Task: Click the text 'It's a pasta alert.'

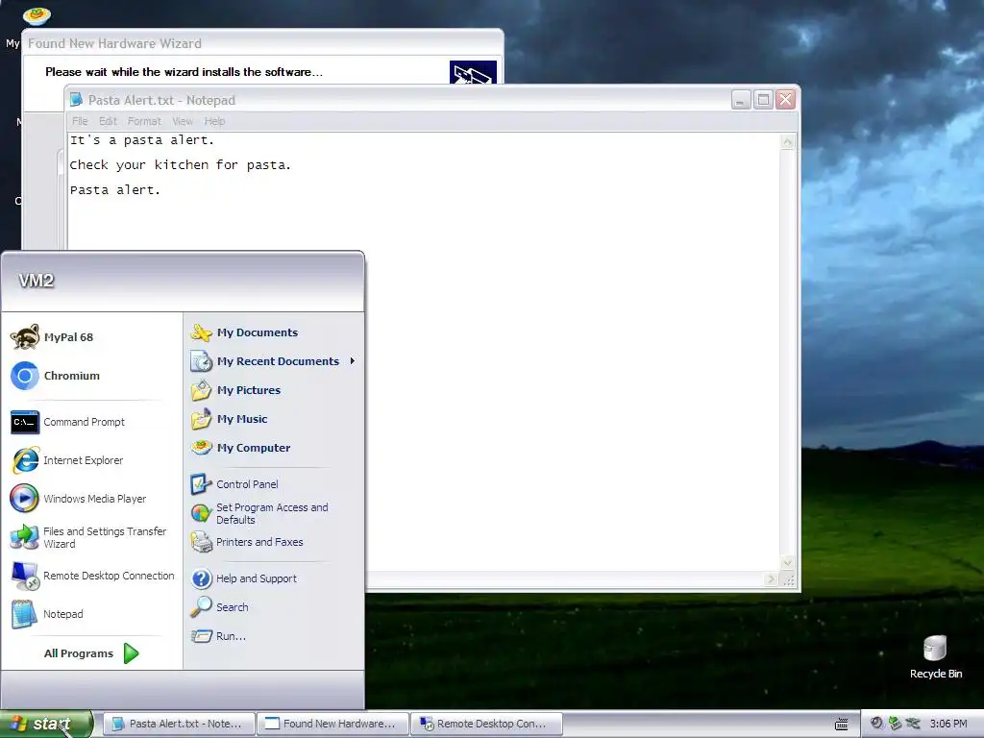Action: point(142,140)
